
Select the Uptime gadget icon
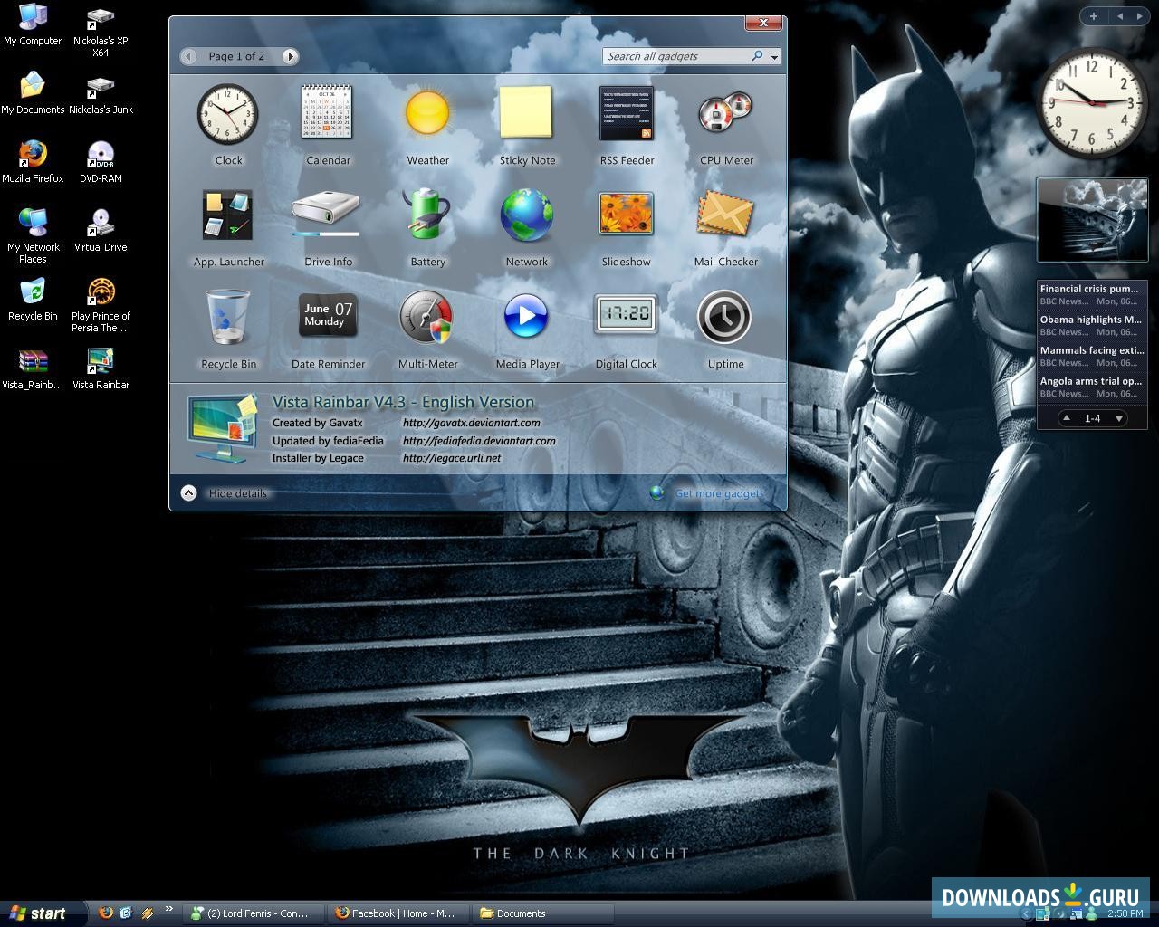(724, 317)
